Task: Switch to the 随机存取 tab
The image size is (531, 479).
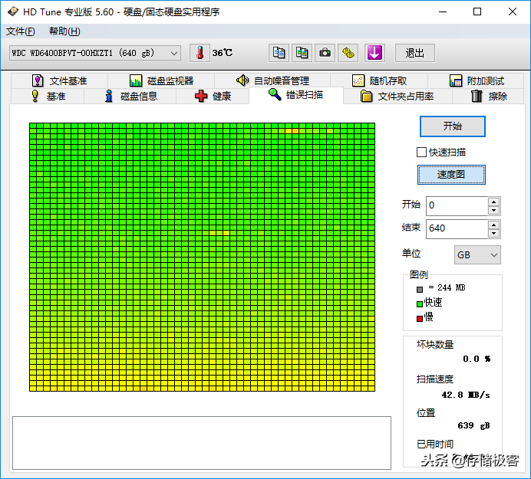Action: click(379, 80)
